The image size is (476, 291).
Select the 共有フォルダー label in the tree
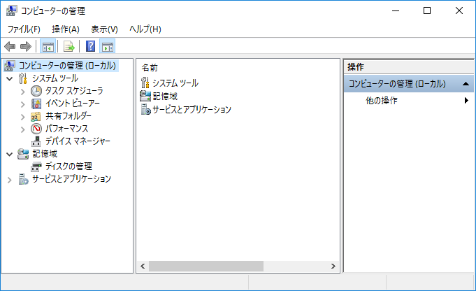click(x=68, y=116)
